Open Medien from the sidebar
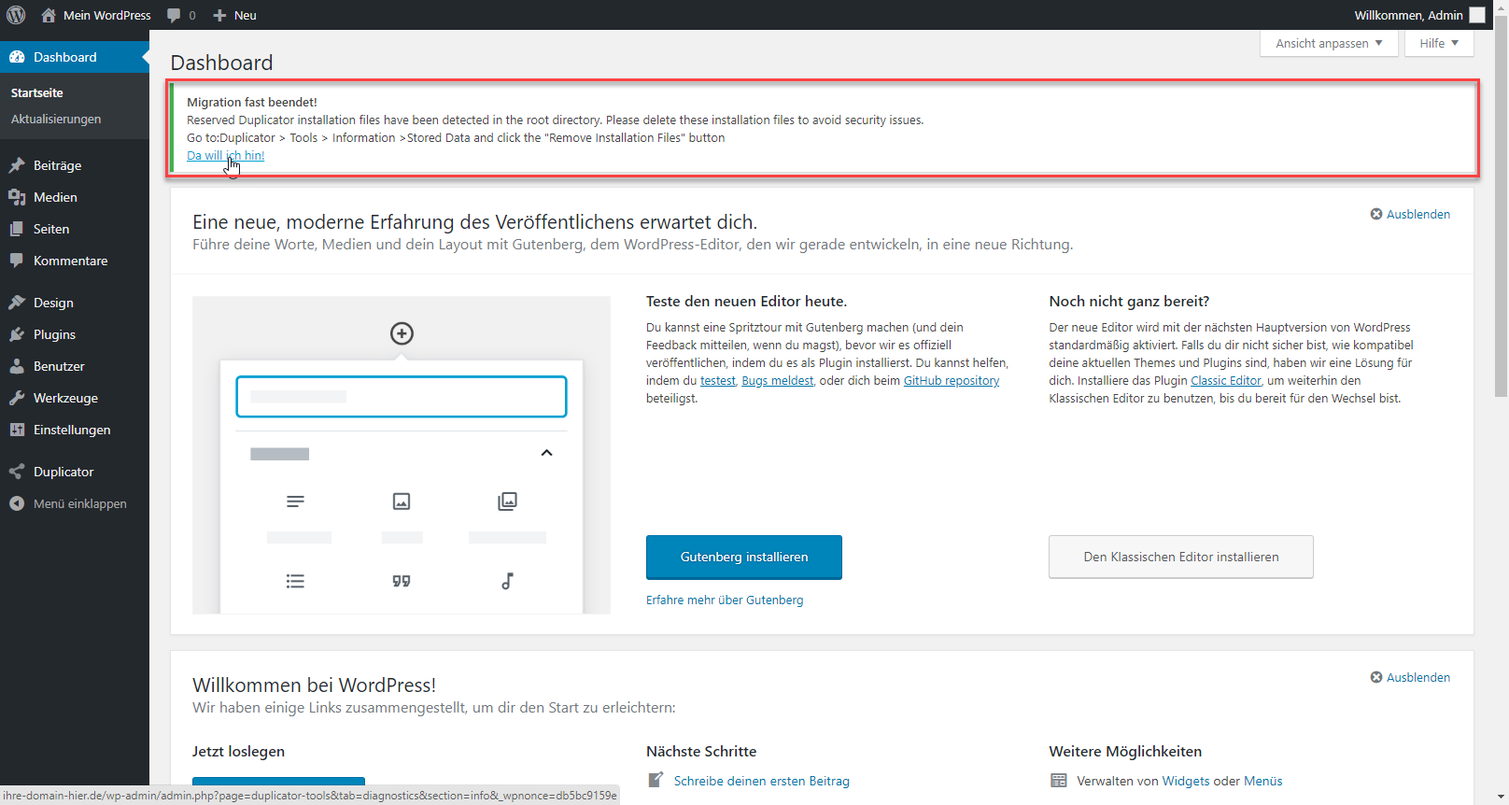The image size is (1509, 805). pos(55,197)
